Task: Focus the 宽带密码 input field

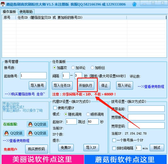Action: tap(146, 126)
